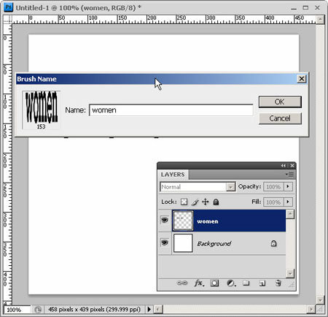This screenshot has height=317, width=328.
Task: Click the horizontal scrollbar right arrow
Action: 311,310
